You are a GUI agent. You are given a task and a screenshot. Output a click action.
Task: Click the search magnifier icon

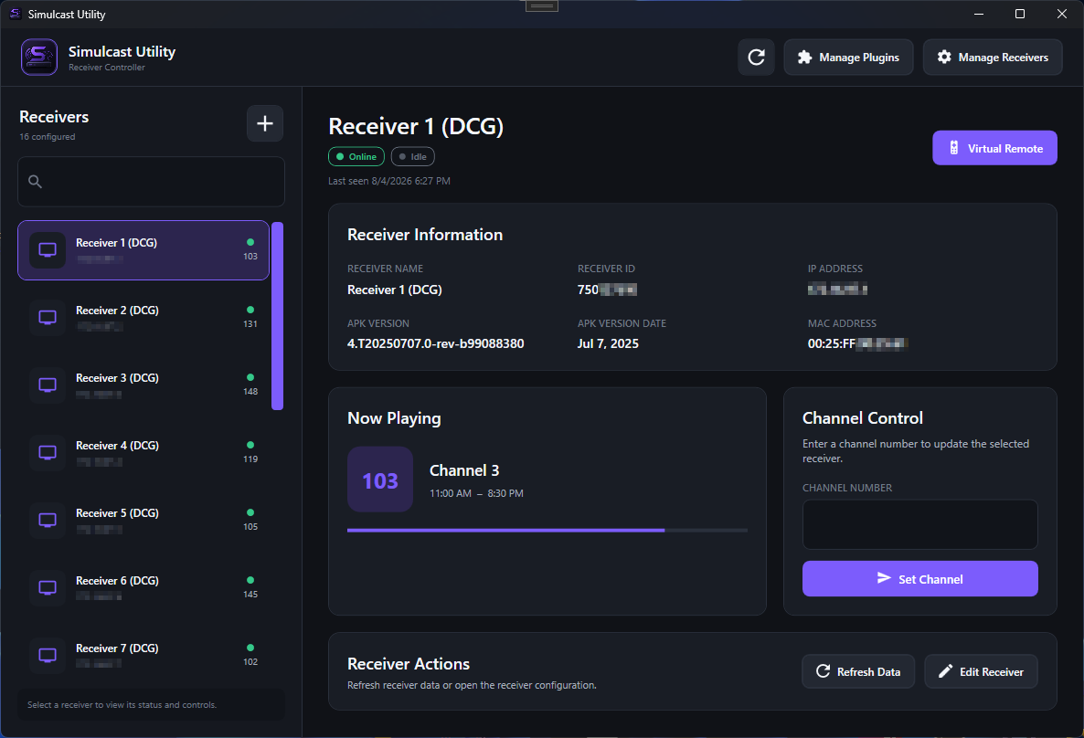pyautogui.click(x=36, y=182)
